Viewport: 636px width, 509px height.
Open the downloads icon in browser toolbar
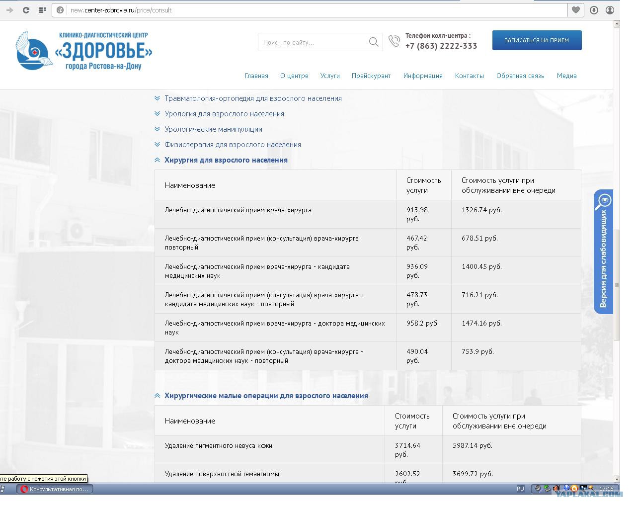594,10
